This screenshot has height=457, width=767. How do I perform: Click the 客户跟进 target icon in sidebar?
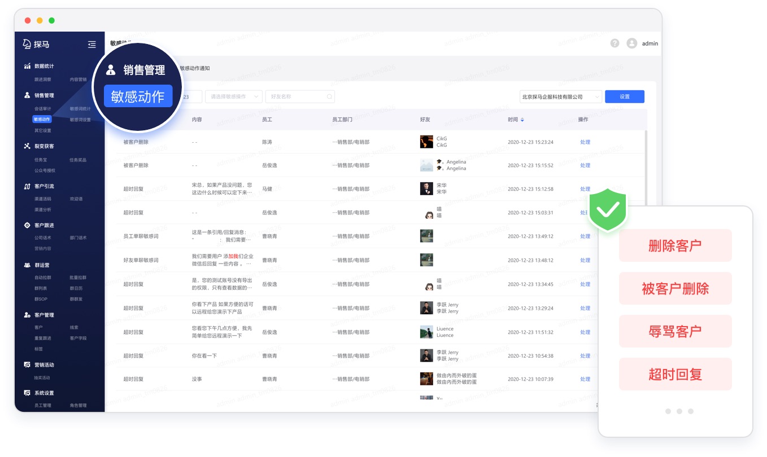pyautogui.click(x=27, y=225)
